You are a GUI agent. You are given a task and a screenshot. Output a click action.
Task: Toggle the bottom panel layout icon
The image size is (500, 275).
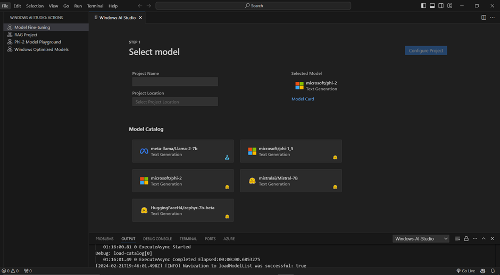click(x=432, y=6)
